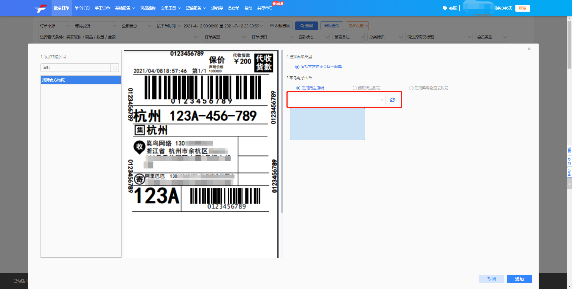Expand the 基础设置 menu

click(125, 8)
